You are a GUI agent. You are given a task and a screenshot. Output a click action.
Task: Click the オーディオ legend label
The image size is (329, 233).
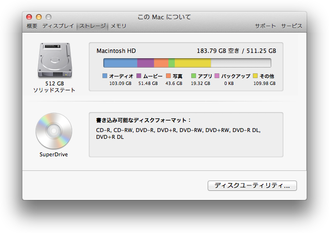pos(121,76)
